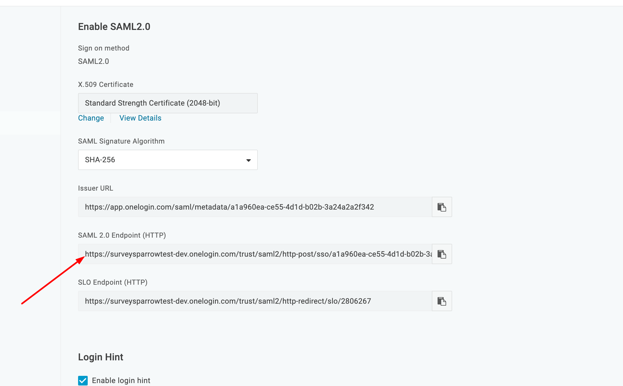Click the X.509 Certificate label
The width and height of the screenshot is (623, 386).
[x=106, y=84]
